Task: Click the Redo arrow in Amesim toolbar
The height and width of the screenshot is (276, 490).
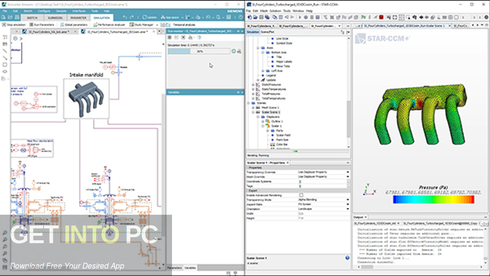Action: pyautogui.click(x=131, y=17)
